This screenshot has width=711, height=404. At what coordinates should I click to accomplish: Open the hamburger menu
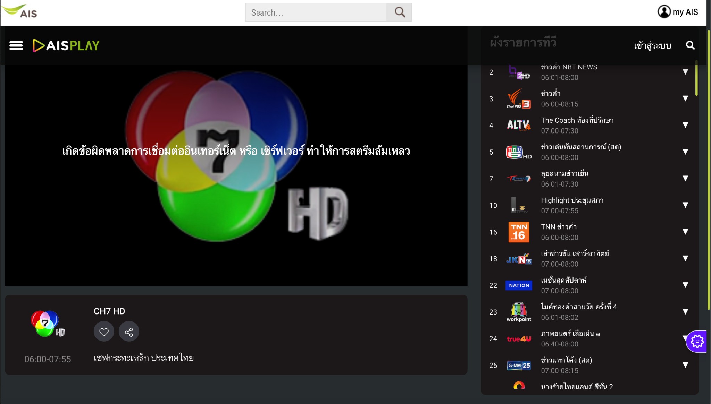click(16, 45)
